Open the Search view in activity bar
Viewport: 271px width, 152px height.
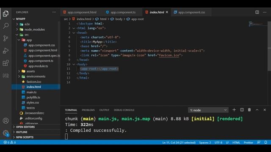point(6,26)
